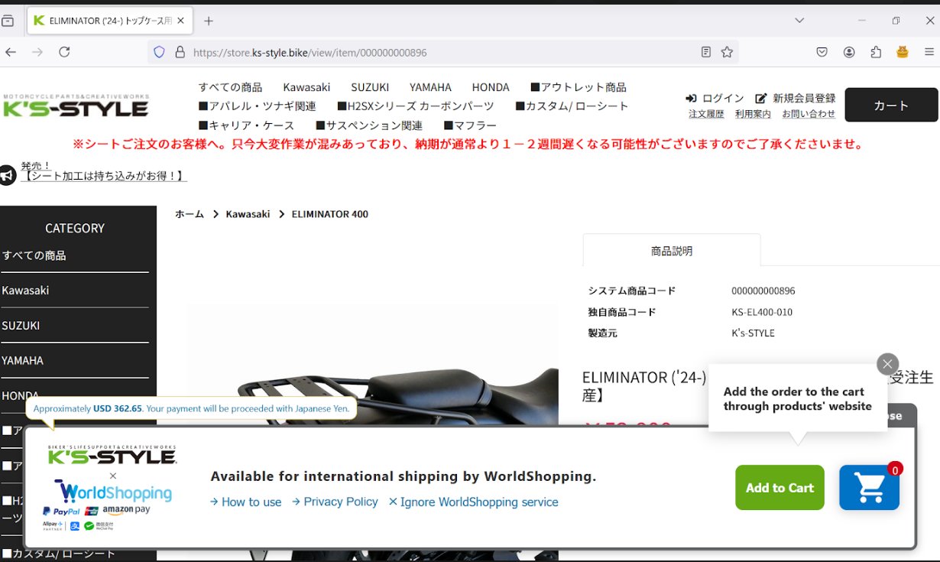
Task: Open アウトレット商品 in top navigation
Action: pos(579,87)
